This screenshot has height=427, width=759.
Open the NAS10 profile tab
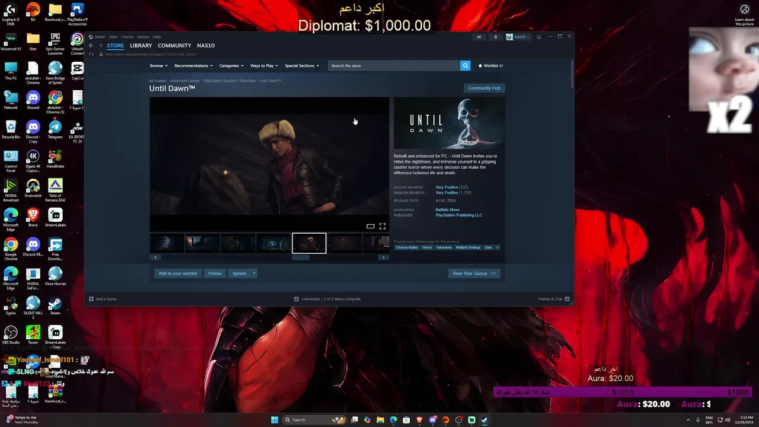pyautogui.click(x=206, y=46)
